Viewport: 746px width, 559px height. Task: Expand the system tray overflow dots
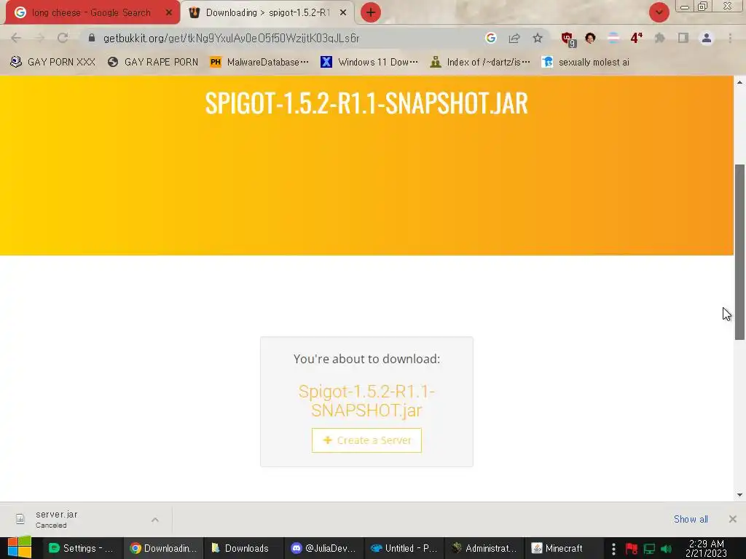pyautogui.click(x=613, y=549)
